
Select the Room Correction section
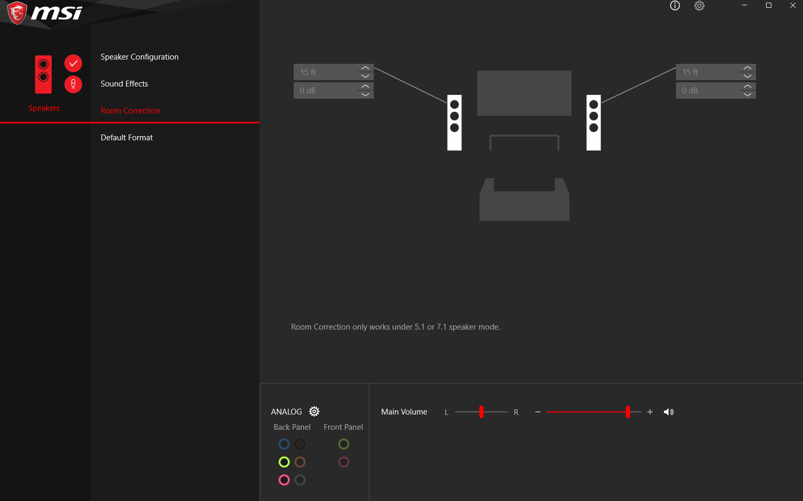(x=130, y=111)
